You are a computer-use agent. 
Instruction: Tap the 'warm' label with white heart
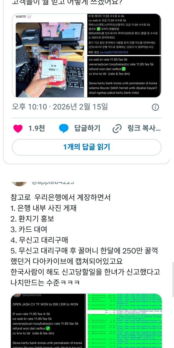tap(24, 16)
